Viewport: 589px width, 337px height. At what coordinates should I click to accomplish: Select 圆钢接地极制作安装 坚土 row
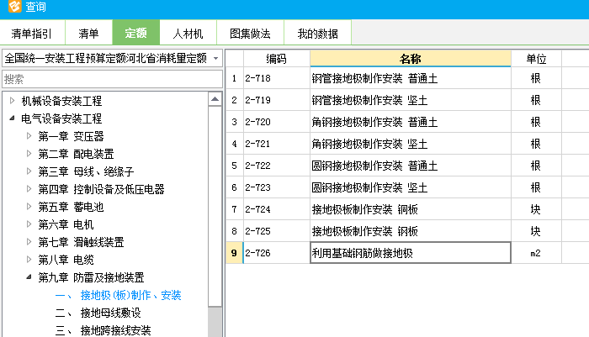[411, 187]
